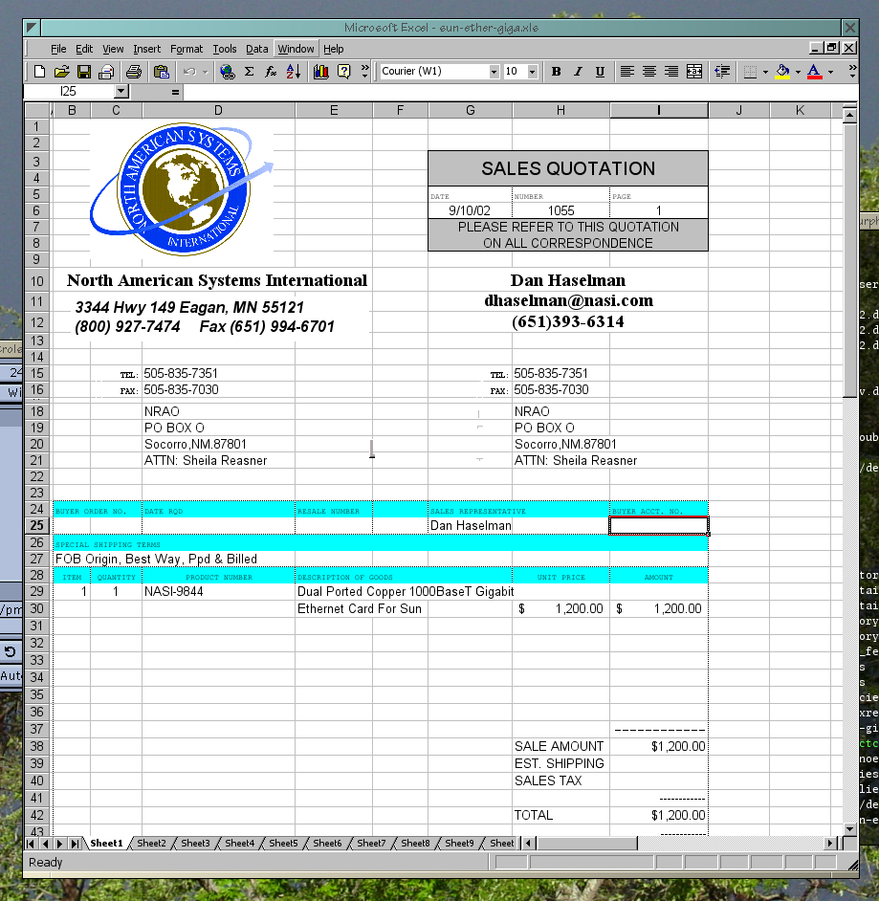Select row 38 header
The height and width of the screenshot is (901, 879).
(x=36, y=746)
